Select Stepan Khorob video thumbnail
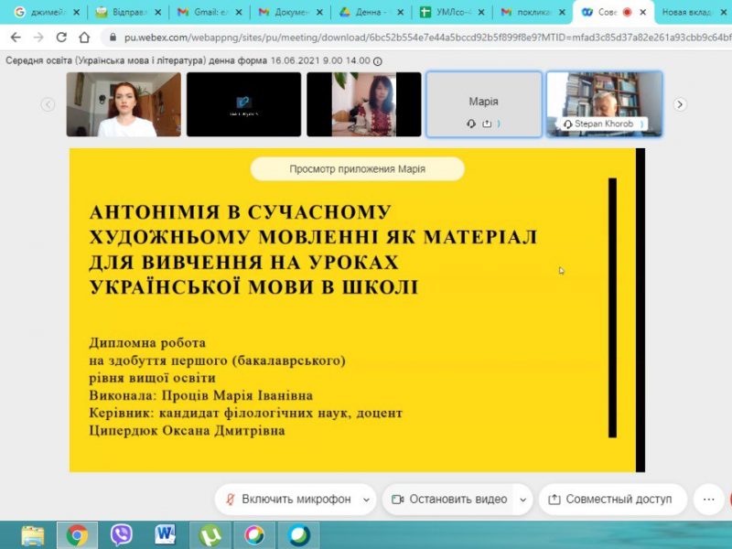The height and width of the screenshot is (549, 732). click(x=604, y=104)
